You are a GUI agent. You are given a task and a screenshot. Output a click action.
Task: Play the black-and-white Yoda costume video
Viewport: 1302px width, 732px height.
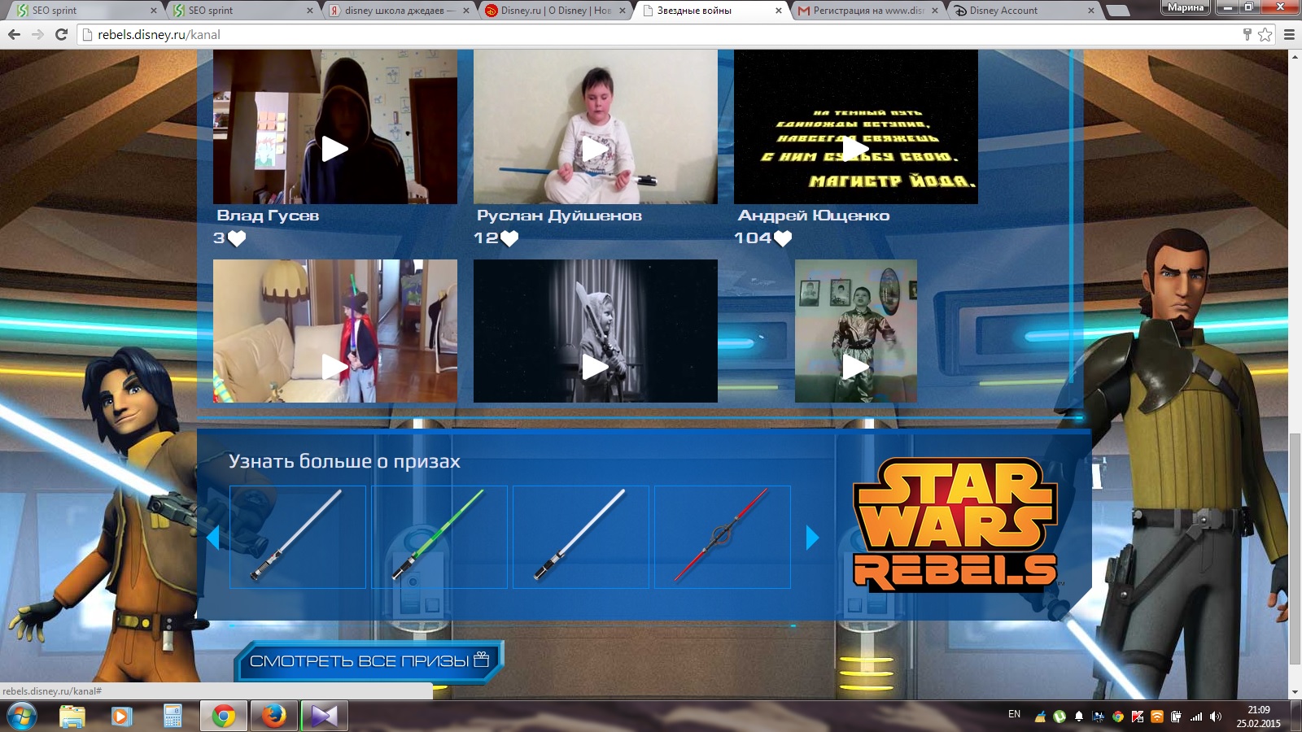[x=595, y=367]
